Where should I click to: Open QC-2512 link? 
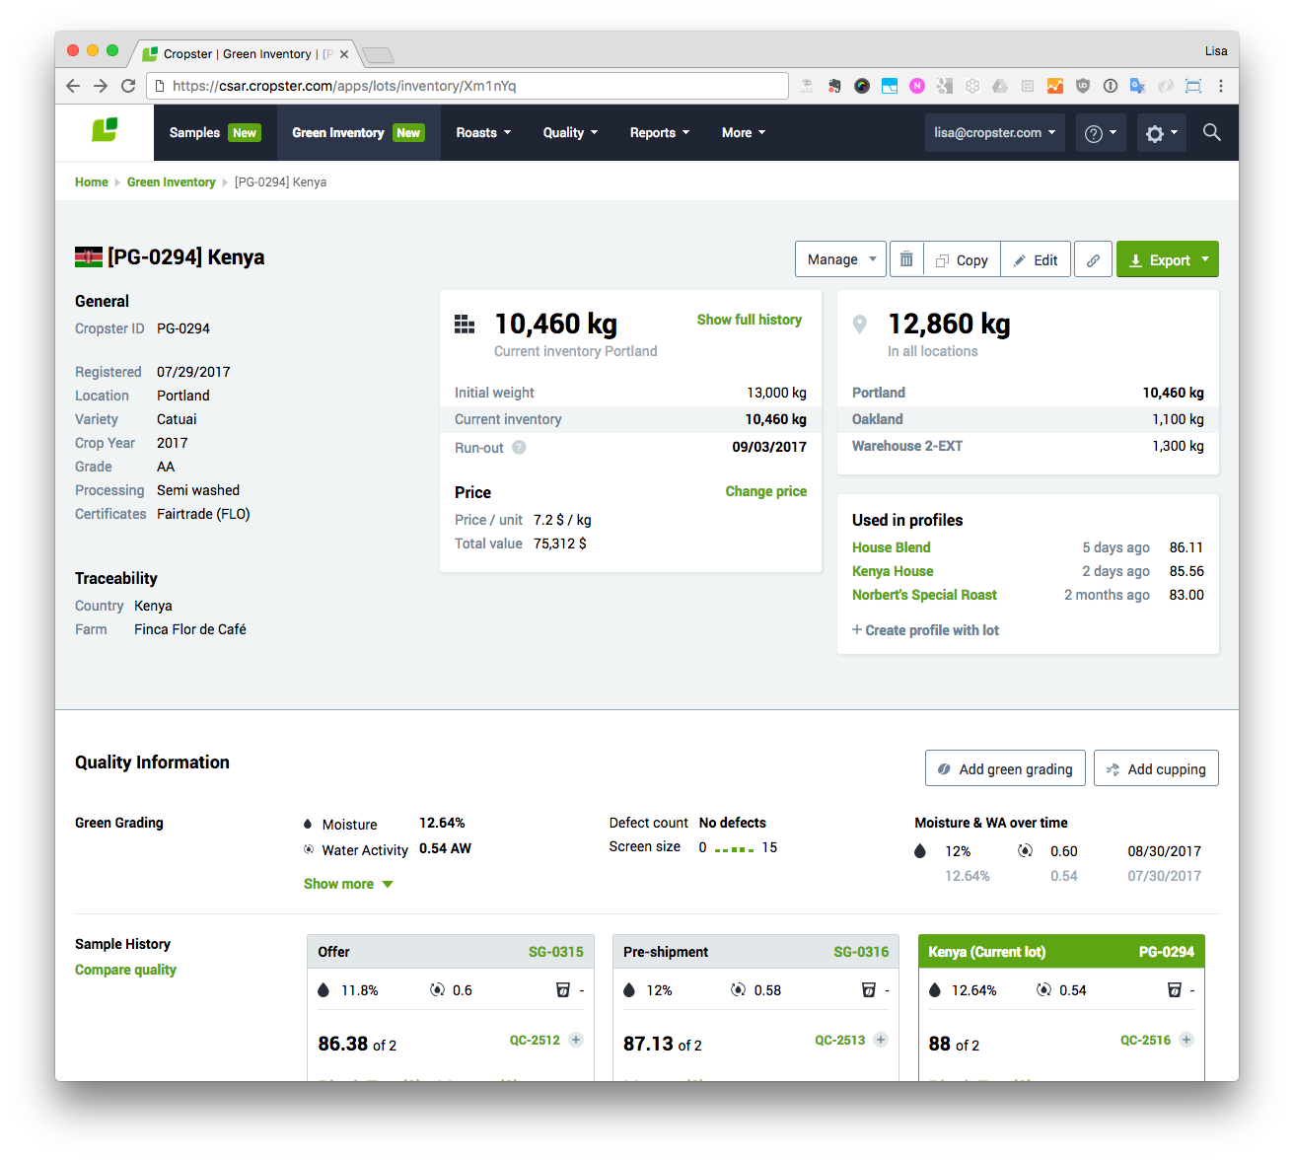tap(535, 1040)
